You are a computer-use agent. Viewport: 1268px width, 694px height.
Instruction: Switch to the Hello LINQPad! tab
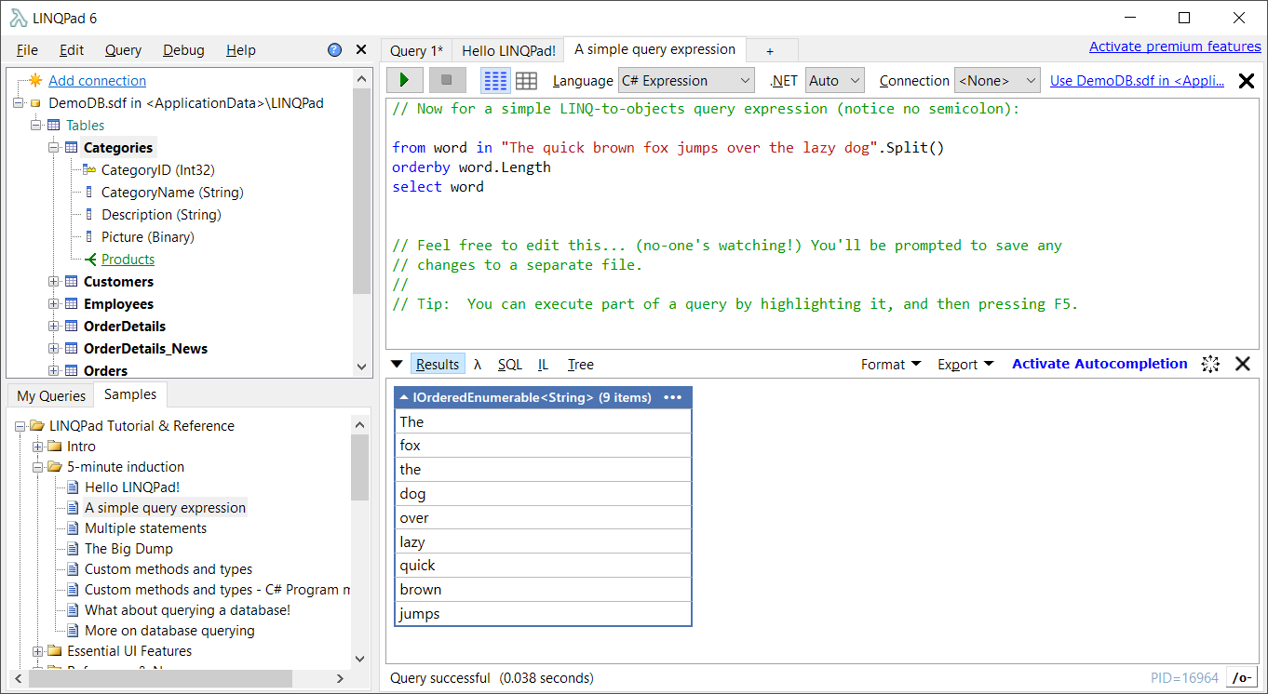(508, 50)
